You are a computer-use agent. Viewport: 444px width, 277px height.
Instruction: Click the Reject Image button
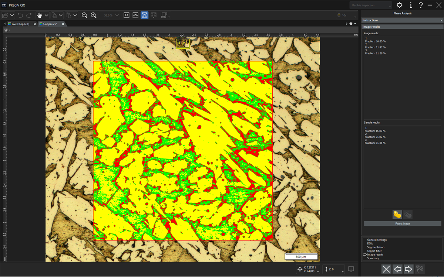click(403, 223)
